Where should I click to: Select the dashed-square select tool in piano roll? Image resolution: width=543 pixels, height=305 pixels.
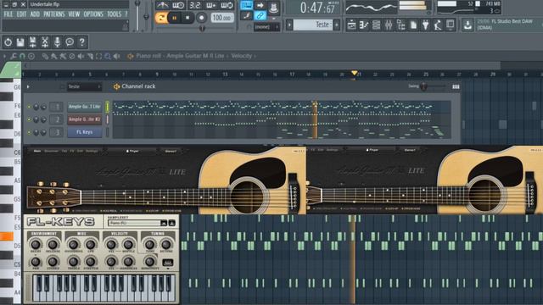pyautogui.click(x=98, y=56)
